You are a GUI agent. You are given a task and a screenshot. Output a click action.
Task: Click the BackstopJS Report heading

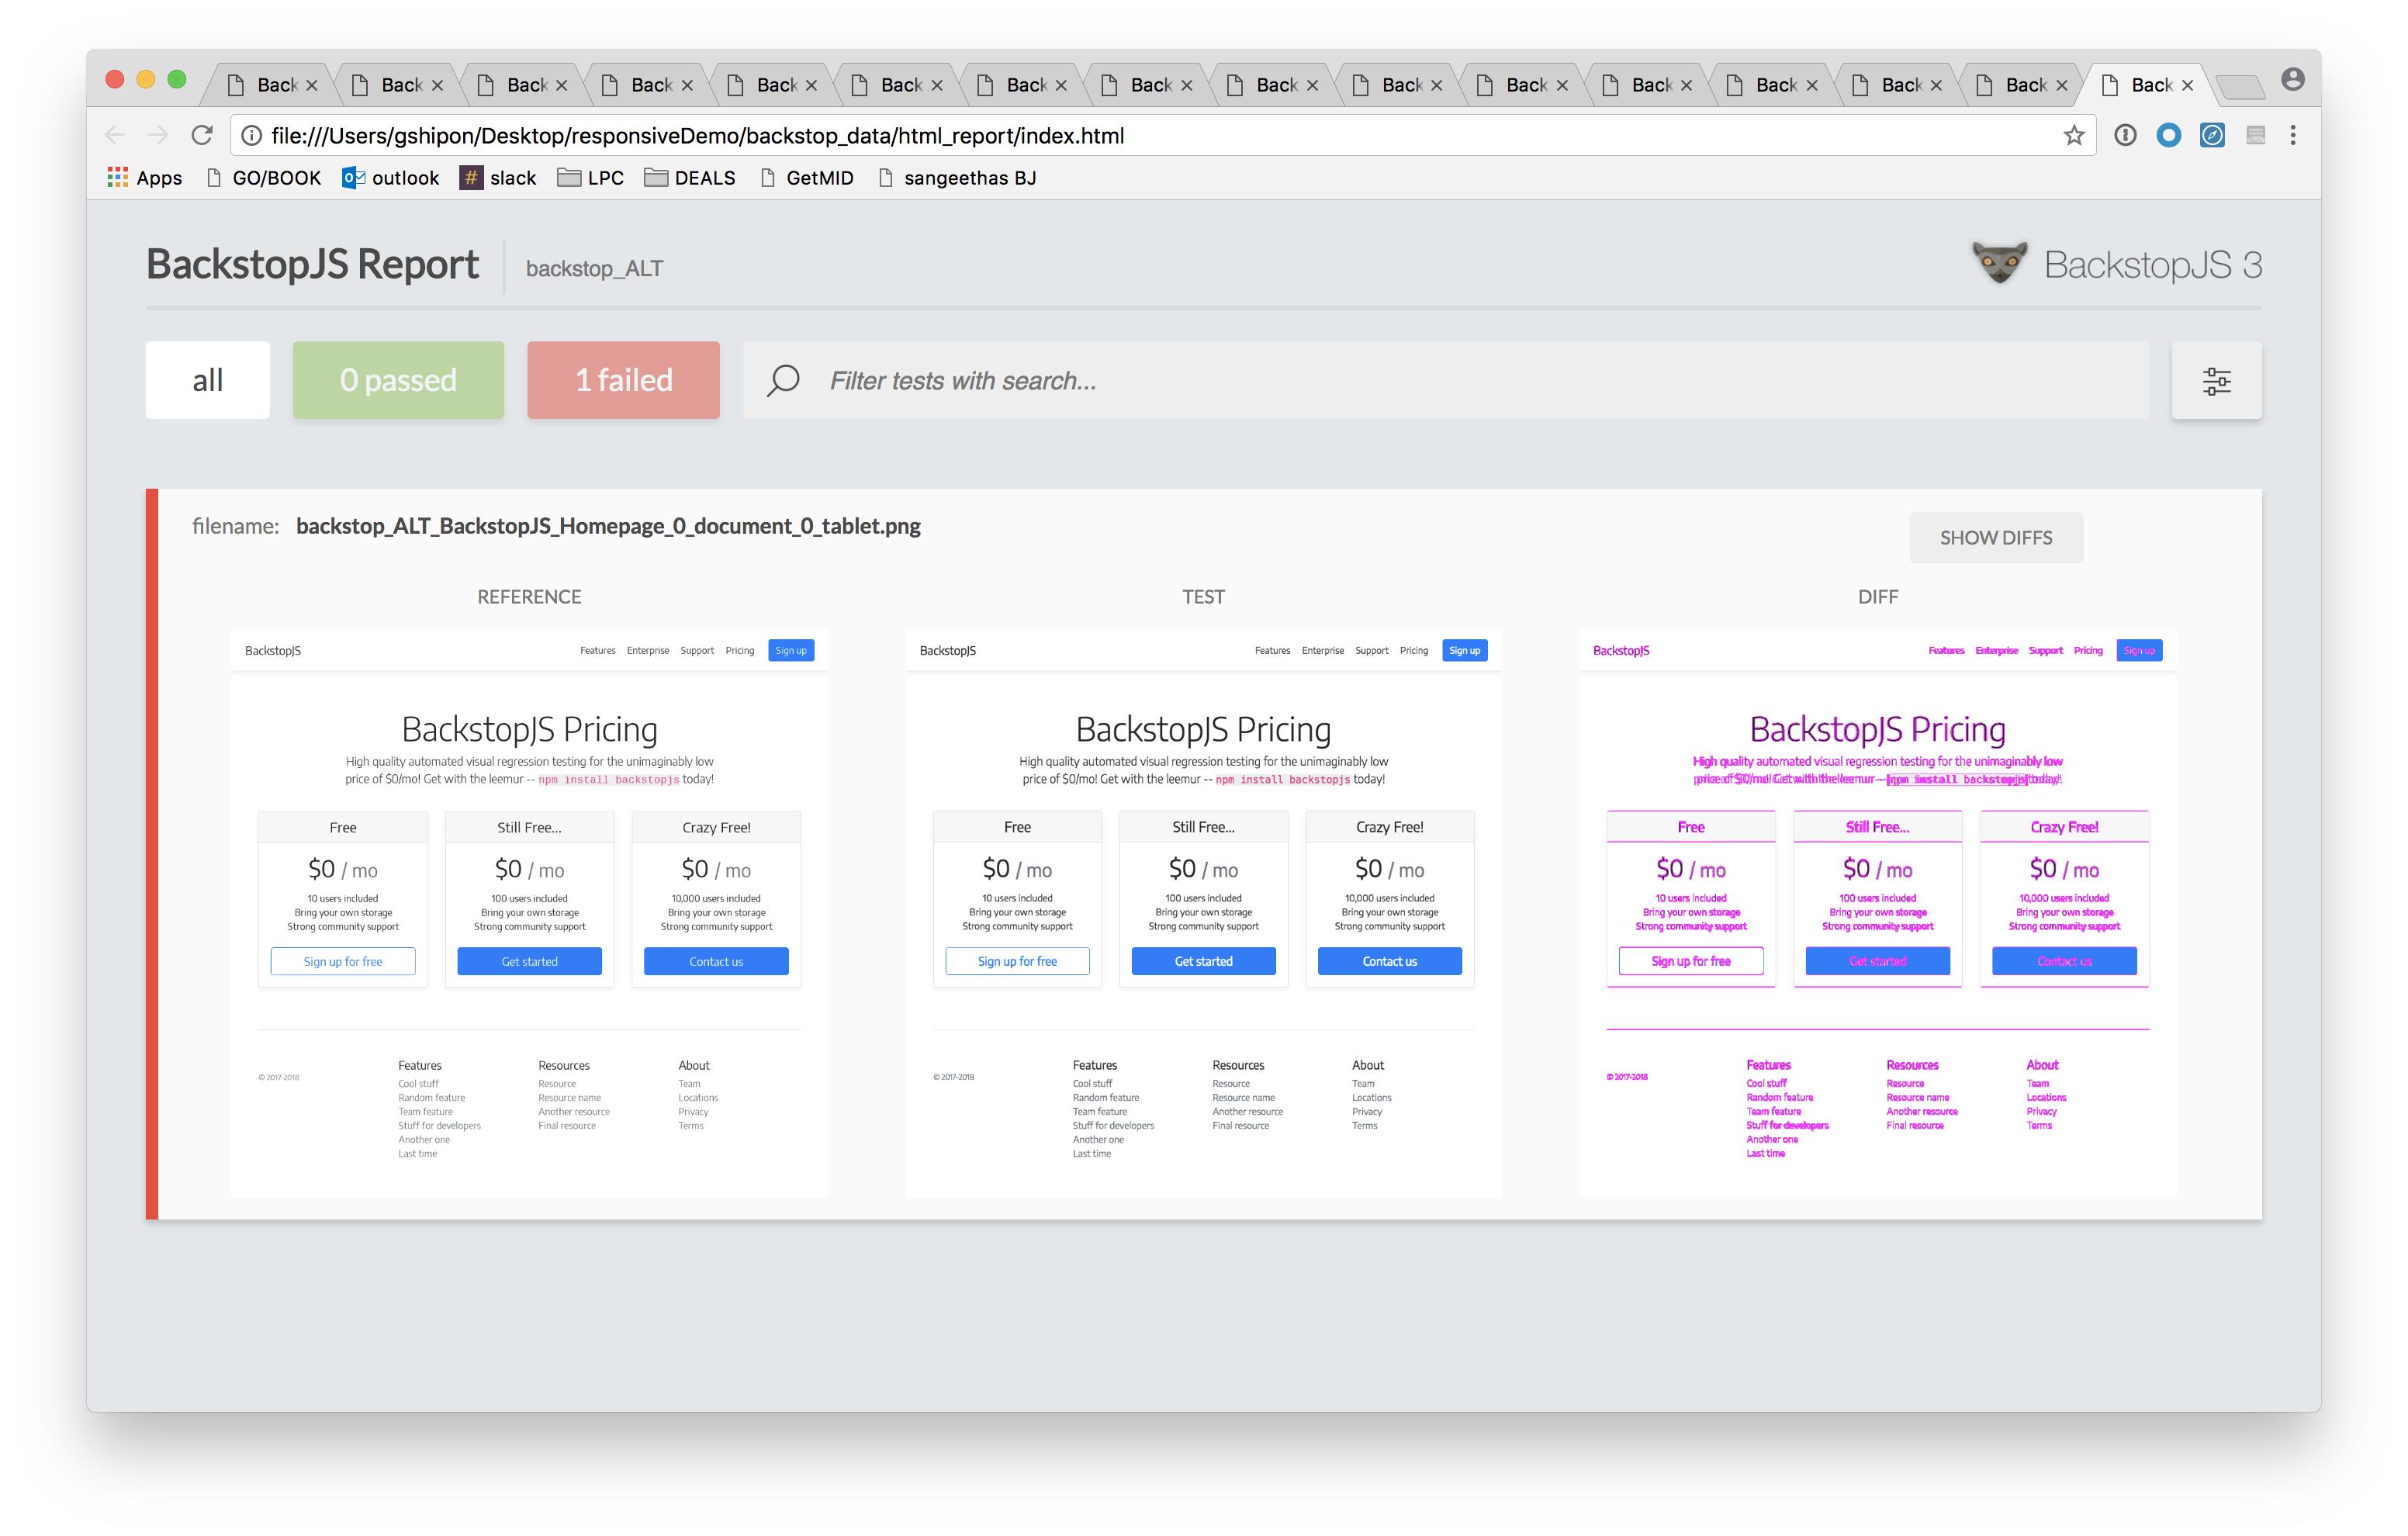click(x=312, y=264)
